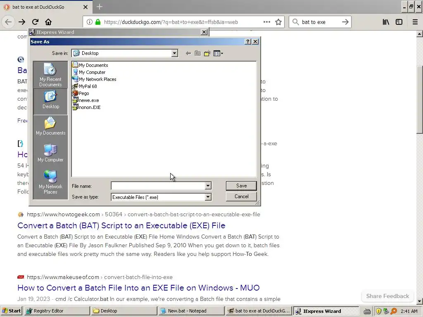
Task: Select My Network Places in file list
Action: (x=95, y=79)
